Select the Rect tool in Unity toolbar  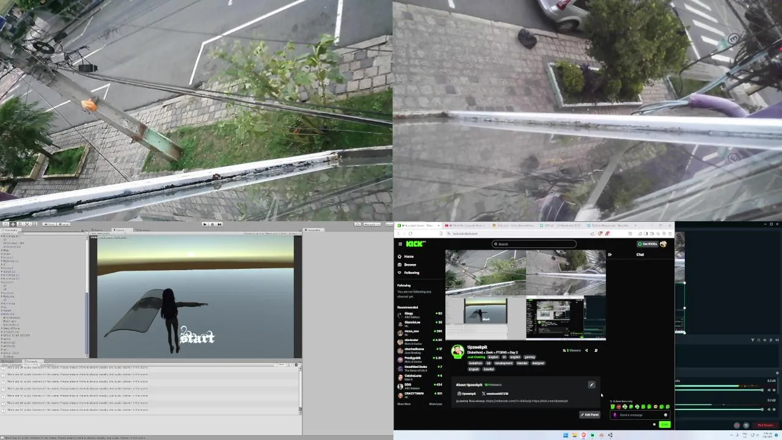(x=34, y=224)
